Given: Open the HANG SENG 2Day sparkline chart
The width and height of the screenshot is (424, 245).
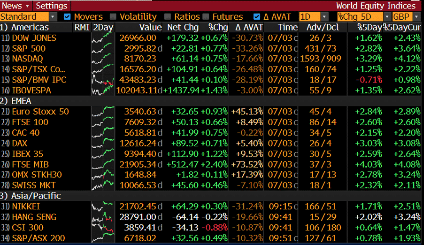Looking at the screenshot, I should pyautogui.click(x=103, y=217).
